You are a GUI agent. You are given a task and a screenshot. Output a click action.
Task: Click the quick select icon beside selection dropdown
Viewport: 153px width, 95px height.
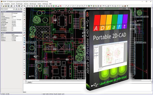[x=16, y=9]
